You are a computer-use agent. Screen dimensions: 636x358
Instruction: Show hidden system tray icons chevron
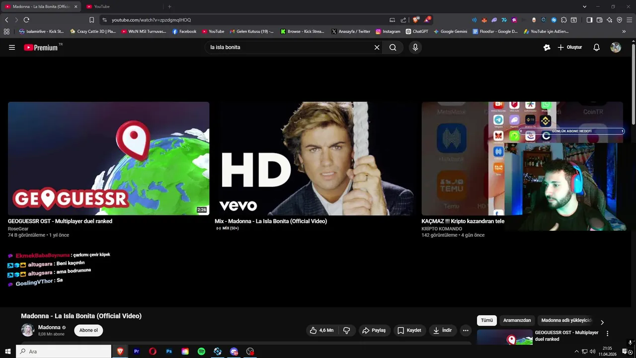(x=576, y=352)
